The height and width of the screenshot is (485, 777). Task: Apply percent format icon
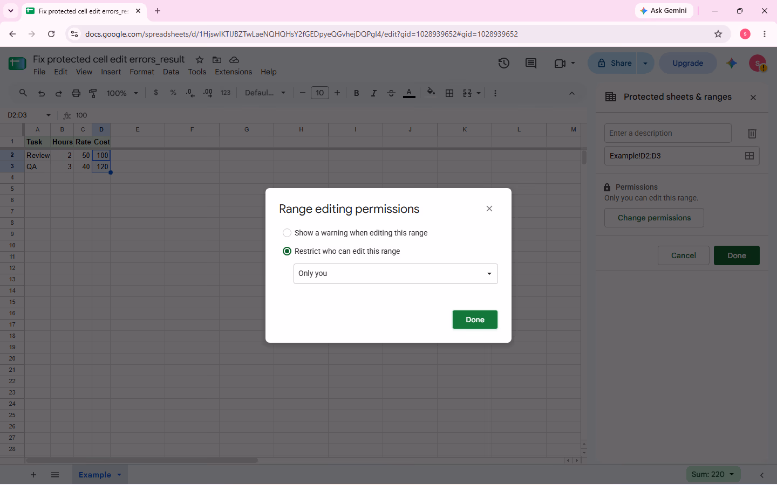pos(173,93)
